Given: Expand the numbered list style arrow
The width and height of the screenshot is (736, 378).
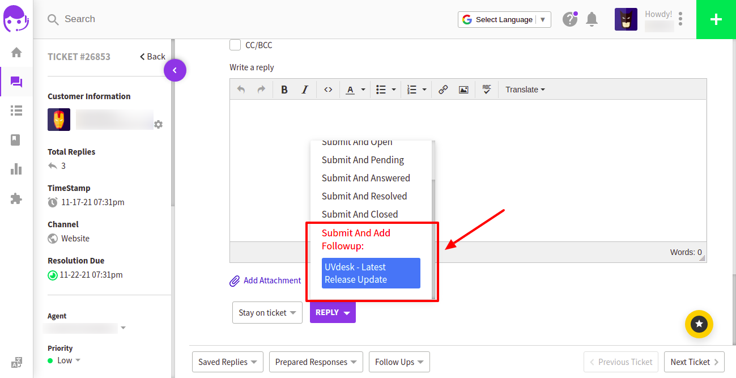Looking at the screenshot, I should click(424, 90).
